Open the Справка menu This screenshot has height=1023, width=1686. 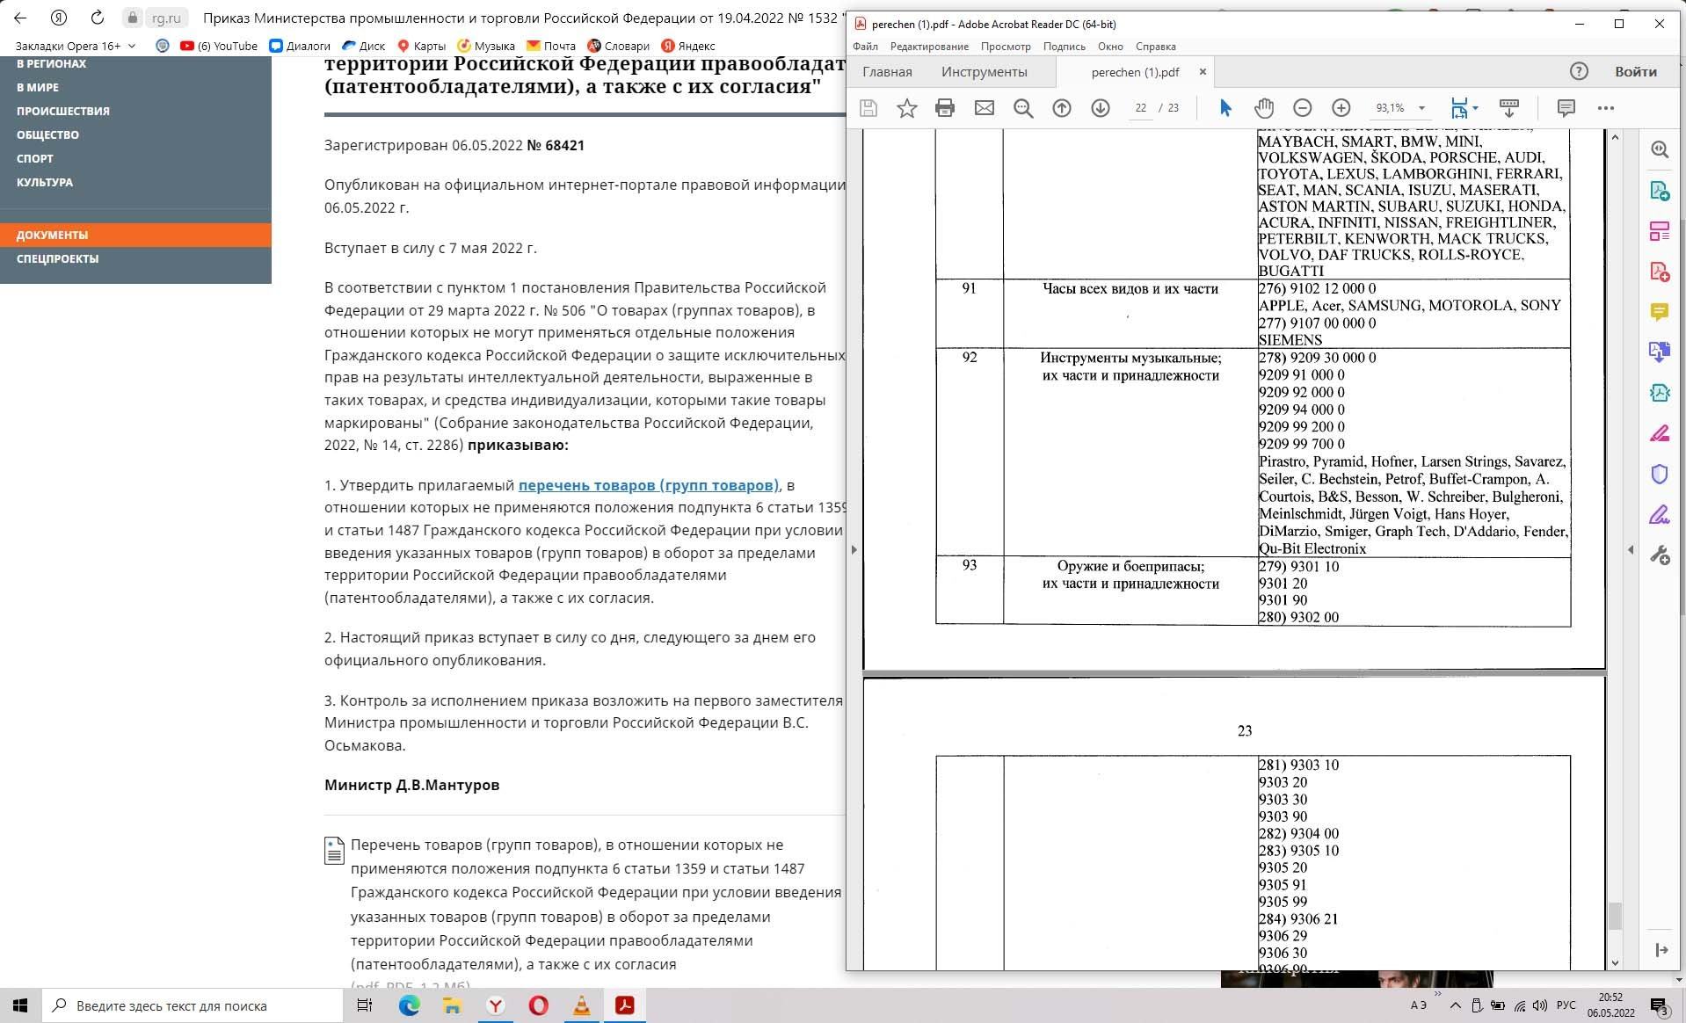point(1155,47)
